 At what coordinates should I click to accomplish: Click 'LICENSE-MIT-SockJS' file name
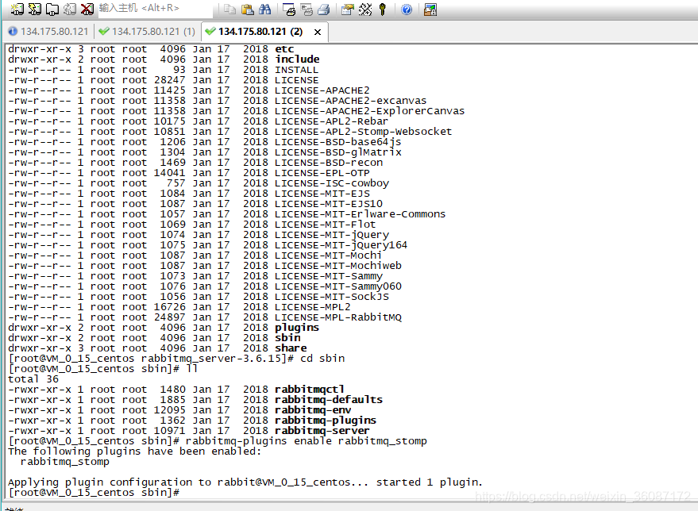332,297
